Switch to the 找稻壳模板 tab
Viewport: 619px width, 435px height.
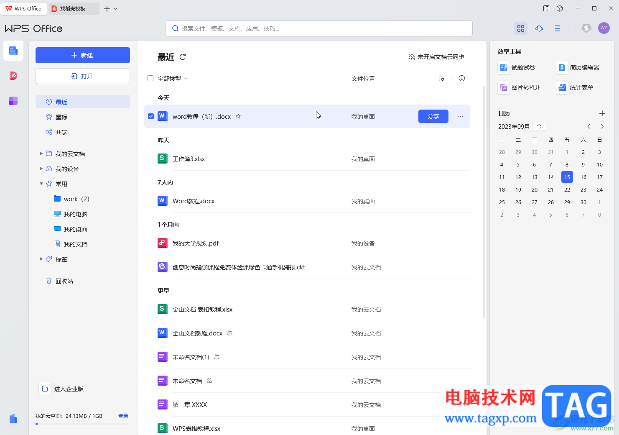(x=74, y=8)
